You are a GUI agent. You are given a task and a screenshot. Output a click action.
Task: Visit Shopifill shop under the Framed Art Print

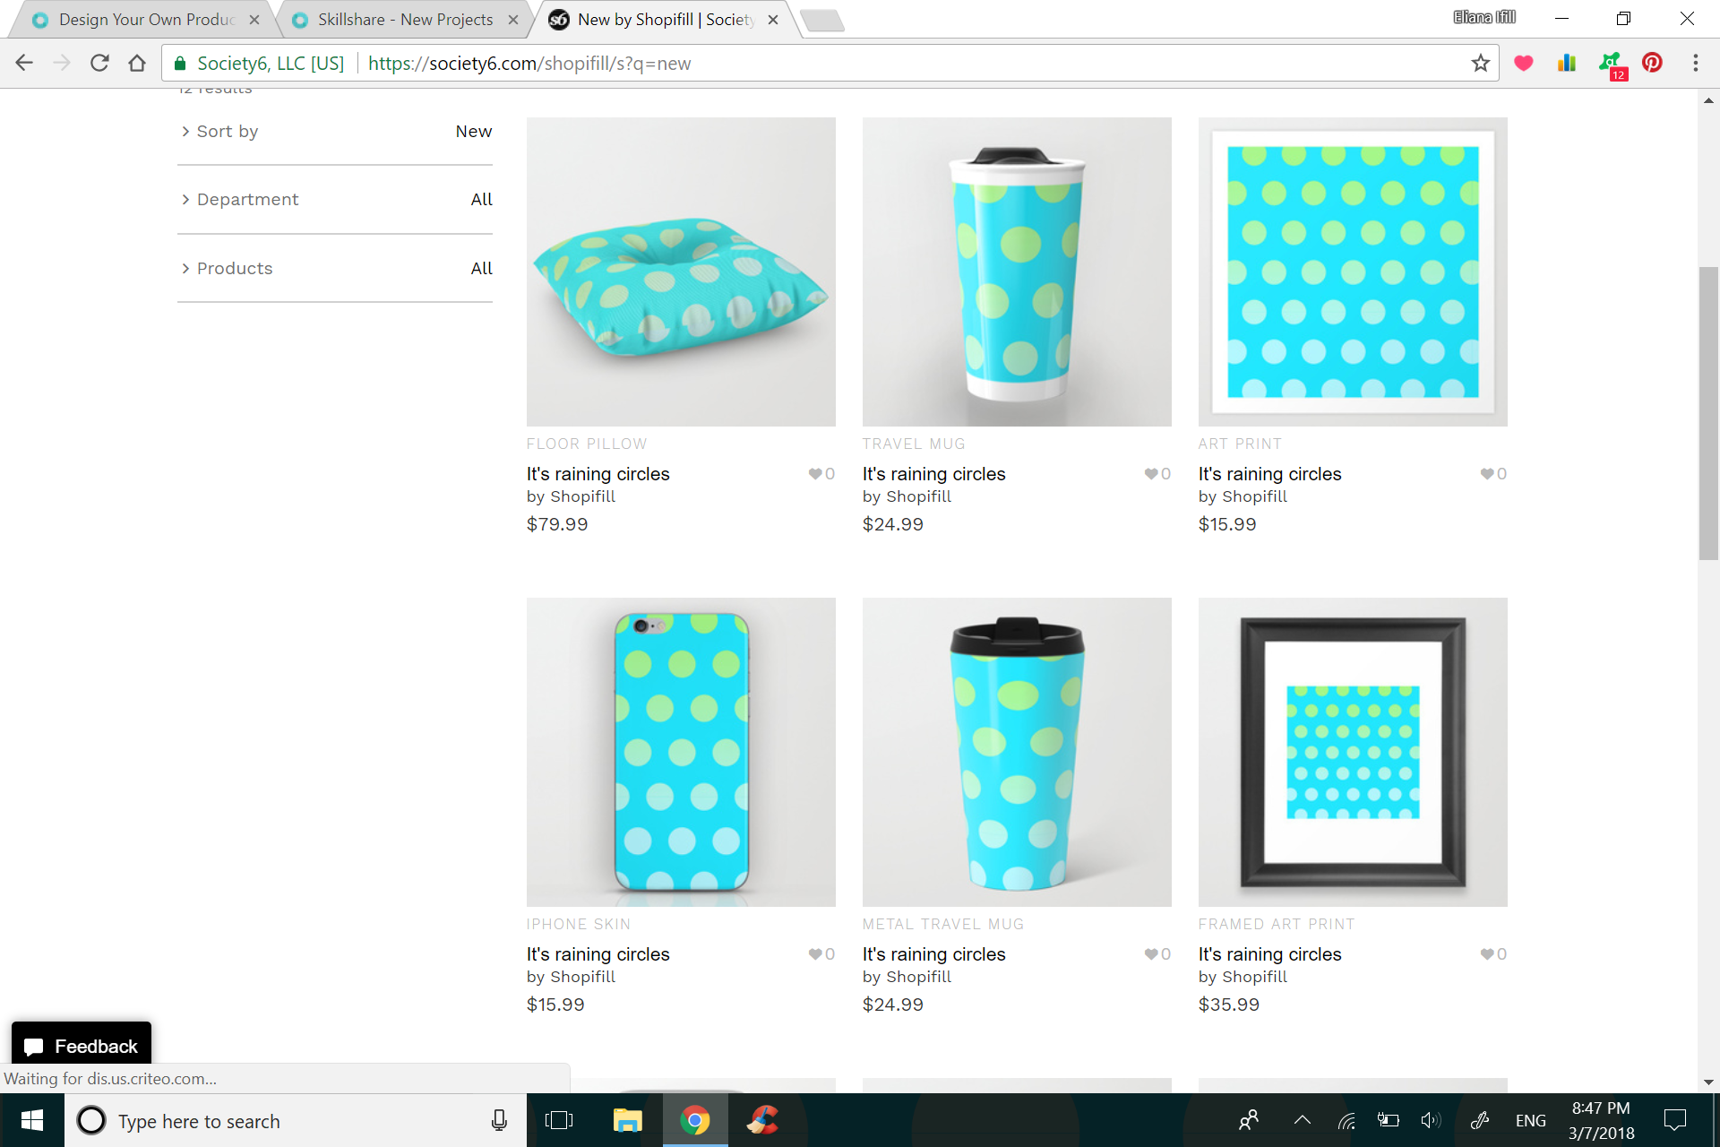[x=1254, y=977]
